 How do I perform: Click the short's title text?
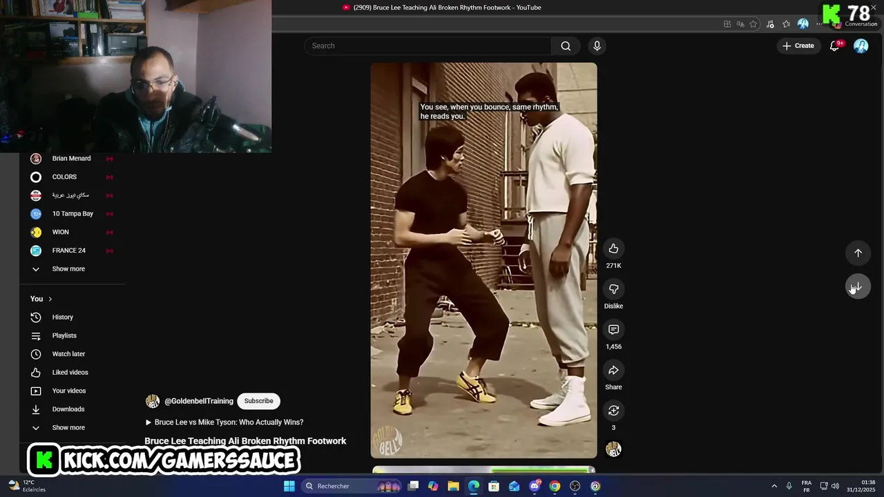(245, 441)
